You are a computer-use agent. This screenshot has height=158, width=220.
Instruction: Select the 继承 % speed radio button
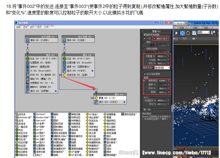146,85
